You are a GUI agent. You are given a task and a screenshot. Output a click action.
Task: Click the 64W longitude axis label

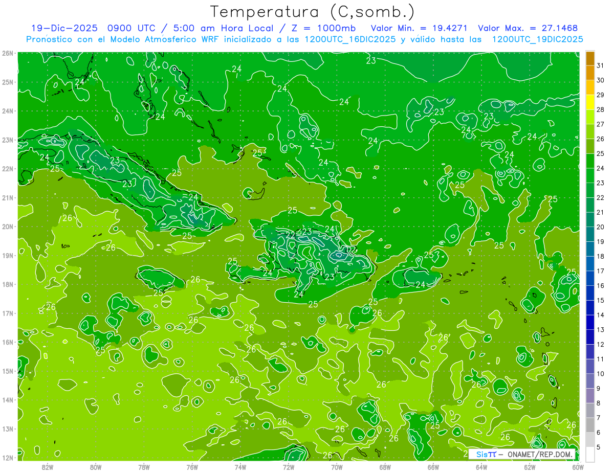(481, 467)
